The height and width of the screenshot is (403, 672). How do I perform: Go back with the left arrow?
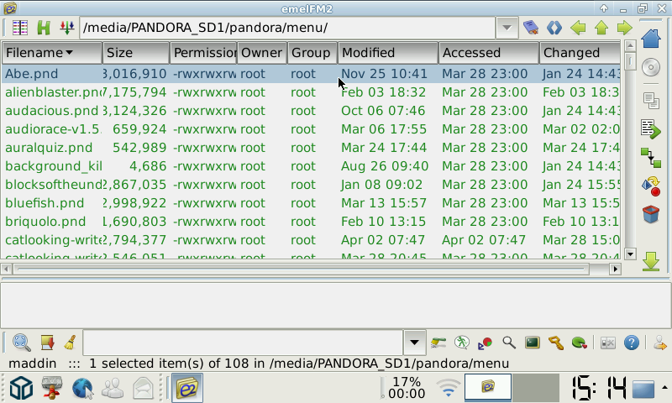pyautogui.click(x=578, y=28)
